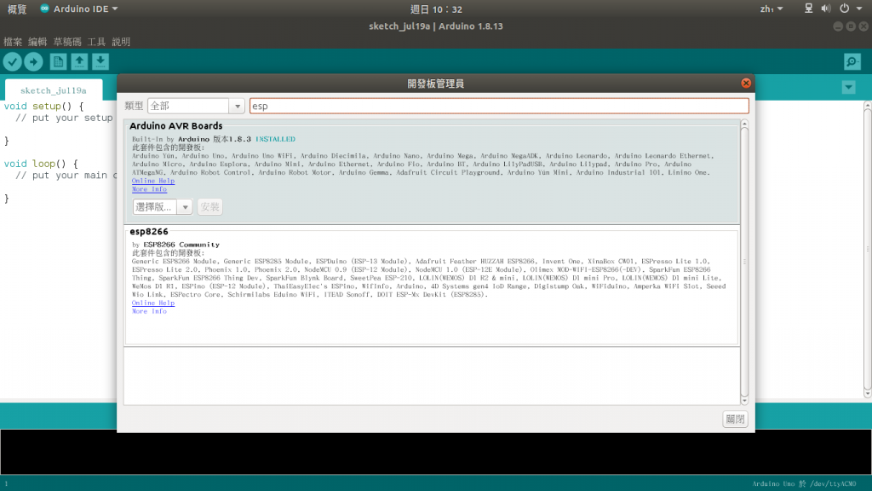This screenshot has height=491, width=872.
Task: Click the Upload sketch arrow icon
Action: 33,61
